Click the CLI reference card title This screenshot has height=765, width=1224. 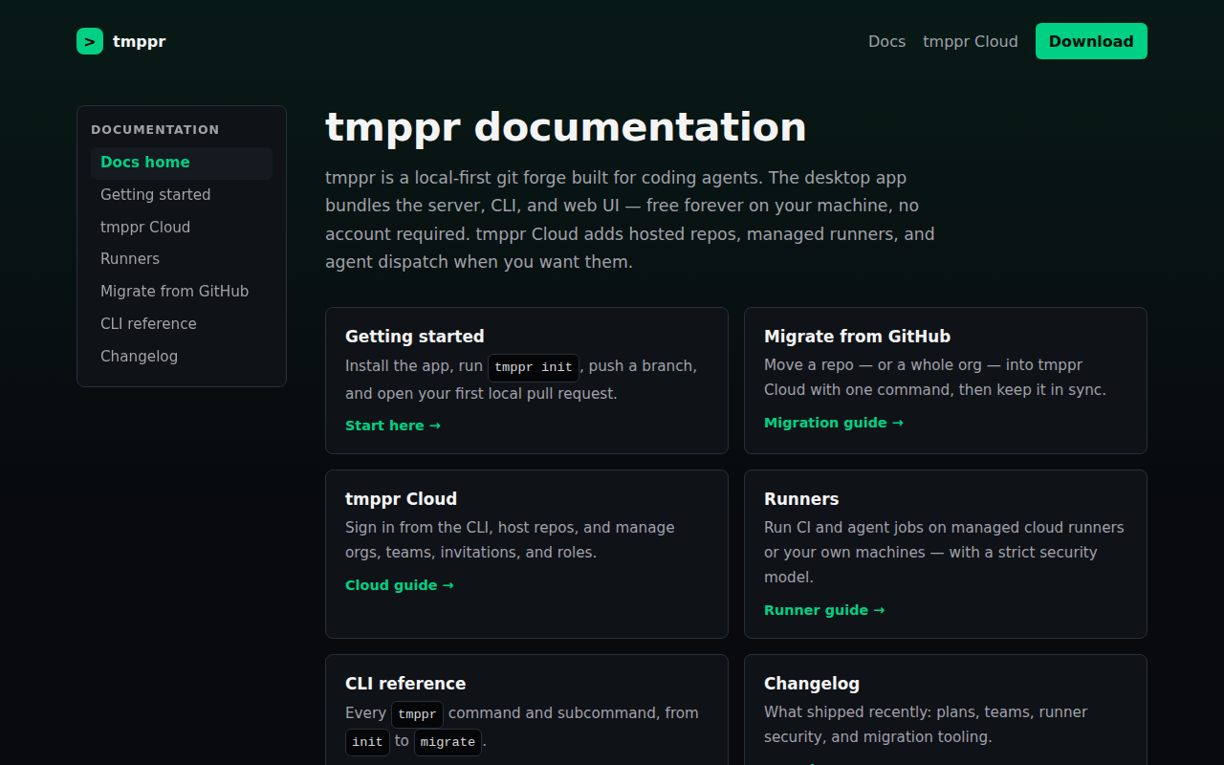pos(405,684)
